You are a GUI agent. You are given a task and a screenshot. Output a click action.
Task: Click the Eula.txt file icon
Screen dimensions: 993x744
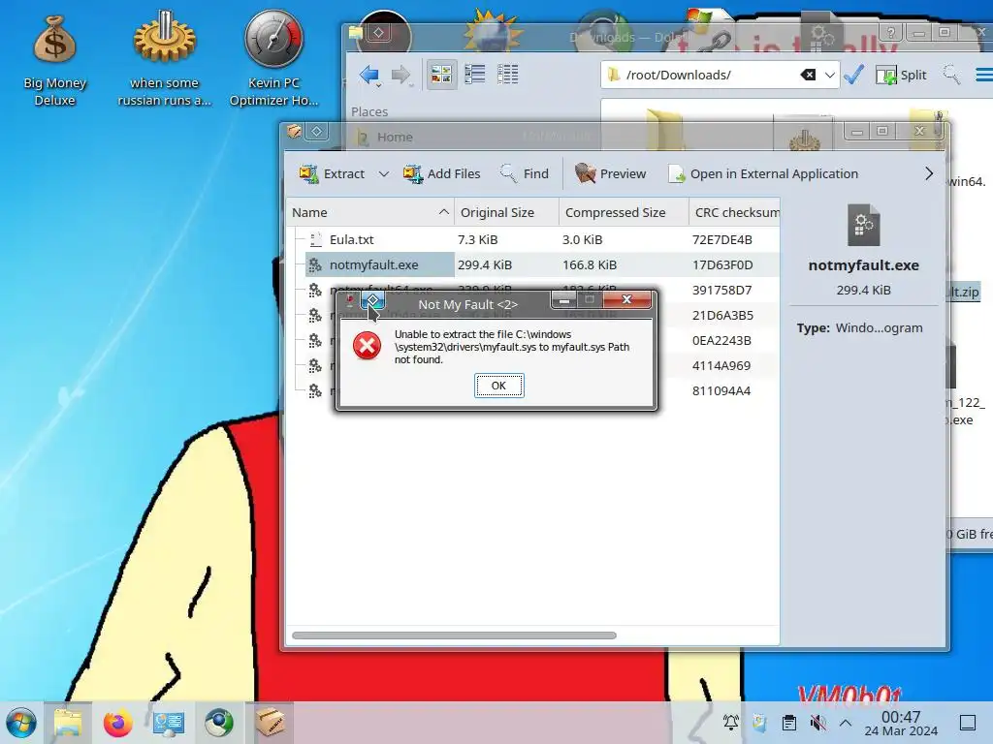pyautogui.click(x=315, y=240)
